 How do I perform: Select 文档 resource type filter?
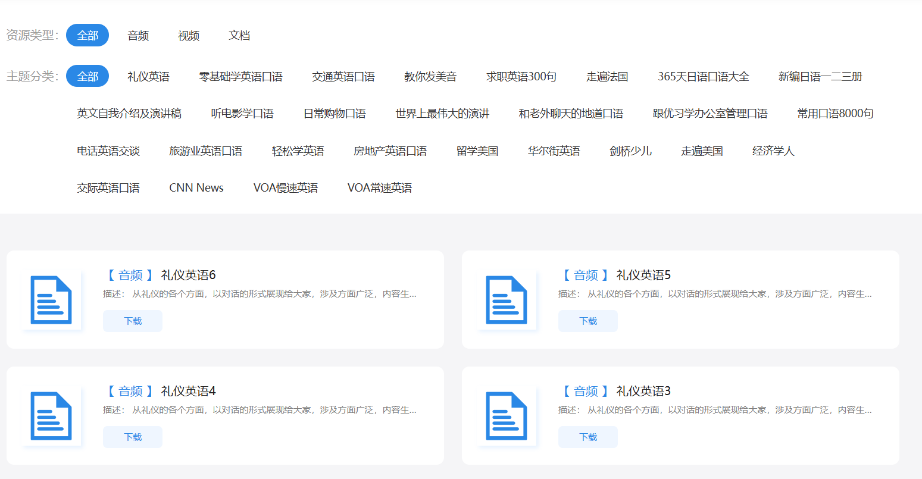239,36
